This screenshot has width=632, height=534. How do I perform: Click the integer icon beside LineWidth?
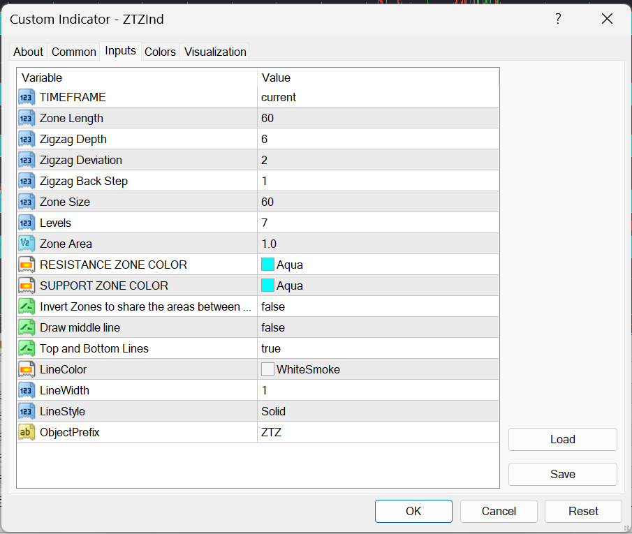click(27, 390)
